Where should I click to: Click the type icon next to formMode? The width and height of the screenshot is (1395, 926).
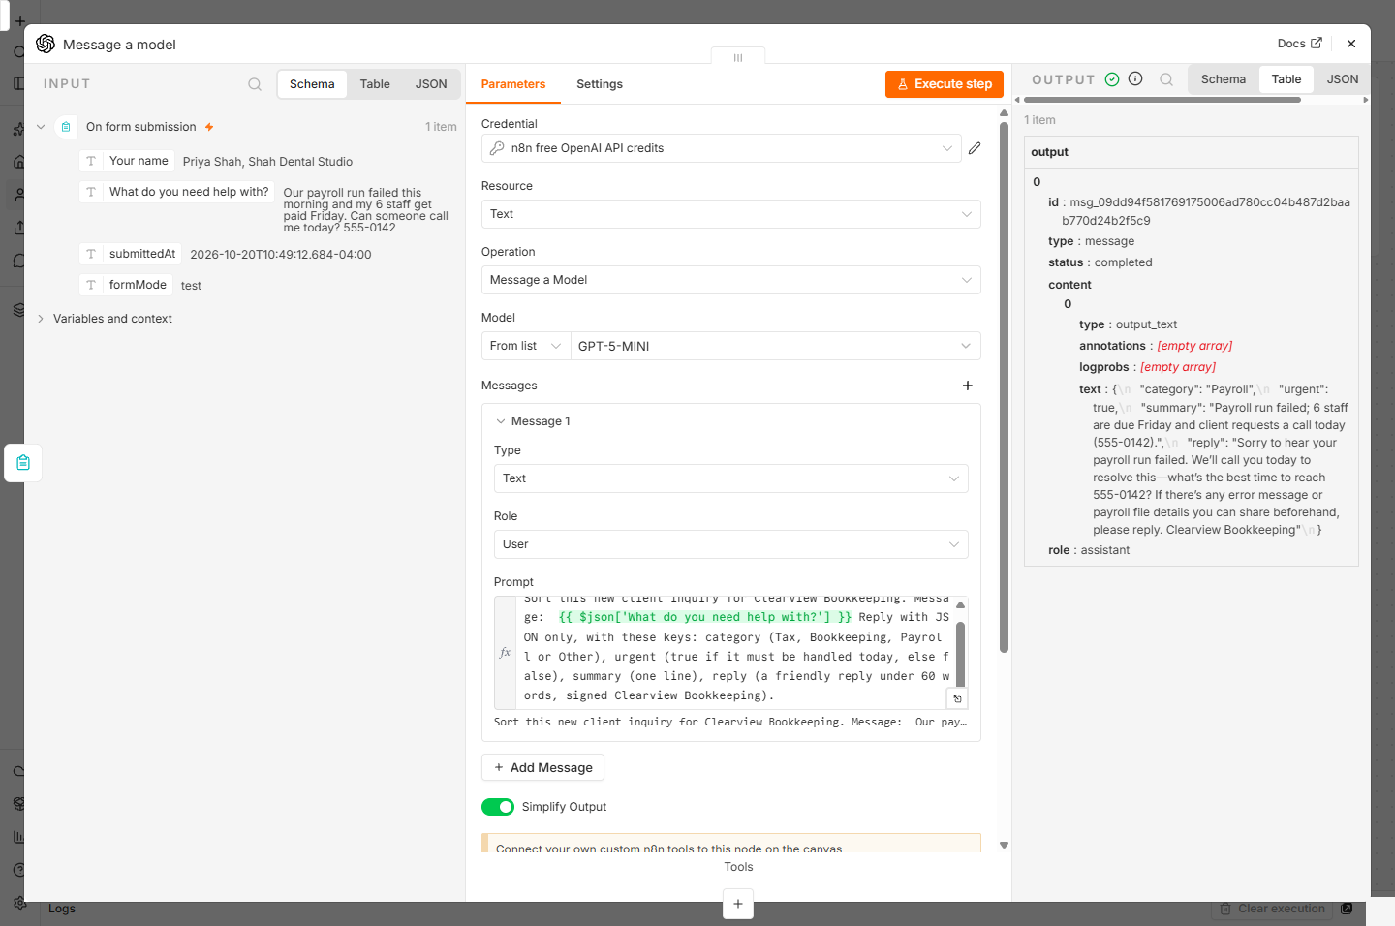[x=91, y=285]
